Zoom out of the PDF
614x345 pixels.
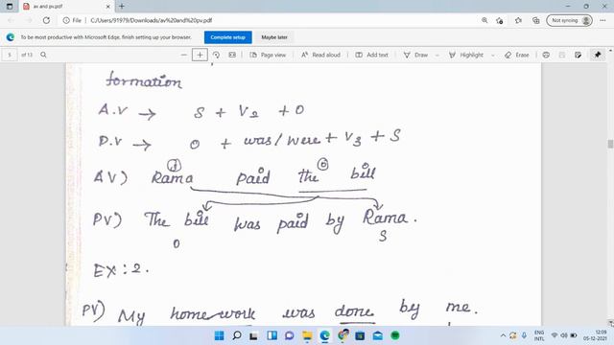(183, 55)
